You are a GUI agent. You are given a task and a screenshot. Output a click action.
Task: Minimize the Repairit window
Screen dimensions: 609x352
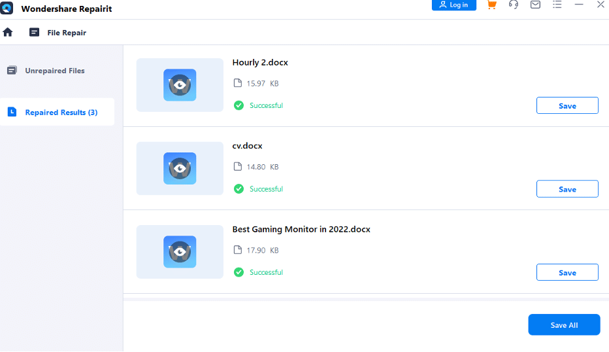coord(579,5)
